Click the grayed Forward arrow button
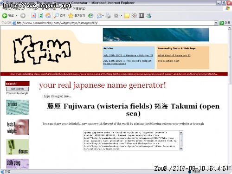The width and height of the screenshot is (232, 174). click(23, 16)
